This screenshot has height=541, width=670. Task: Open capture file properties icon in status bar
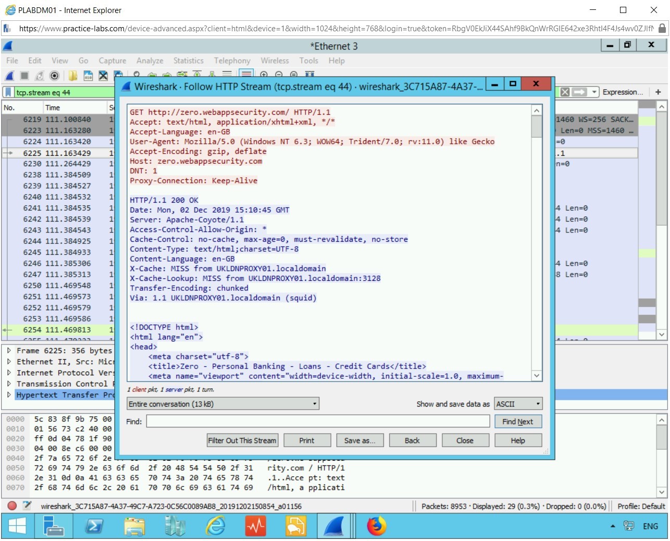[x=27, y=506]
